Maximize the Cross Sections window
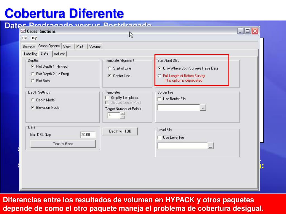The width and height of the screenshot is (286, 214). tap(248, 31)
